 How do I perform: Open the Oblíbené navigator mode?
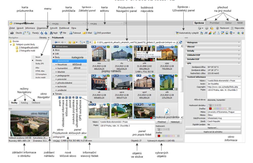(36, 103)
